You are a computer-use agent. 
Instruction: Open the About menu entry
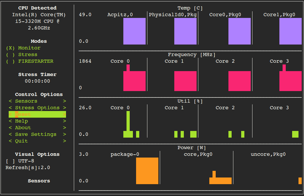[23, 127]
